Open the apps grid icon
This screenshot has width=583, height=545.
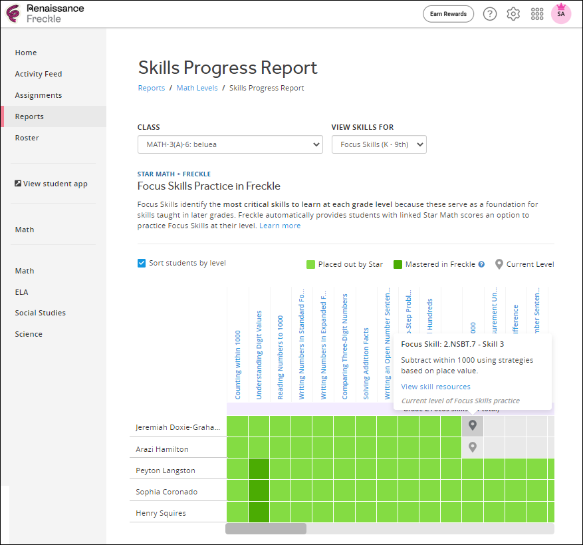(x=537, y=14)
